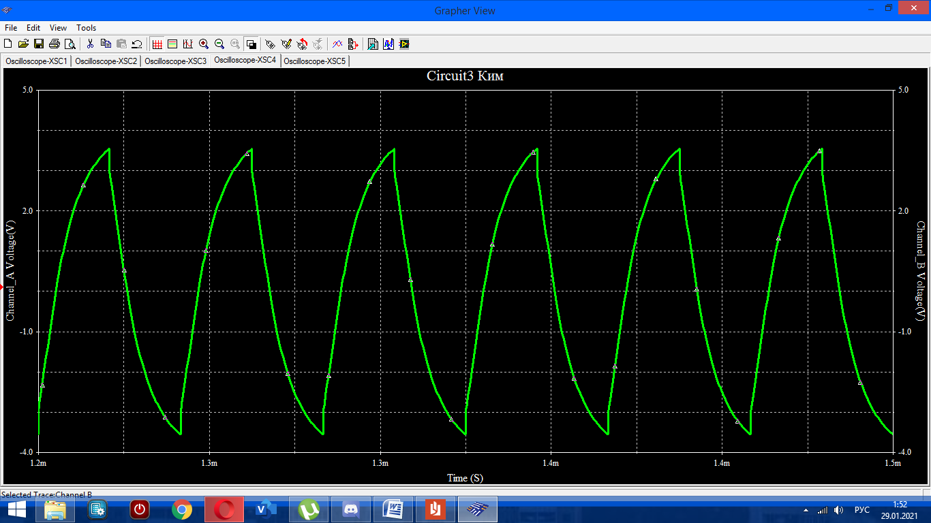Toggle the grid display button

[x=157, y=44]
